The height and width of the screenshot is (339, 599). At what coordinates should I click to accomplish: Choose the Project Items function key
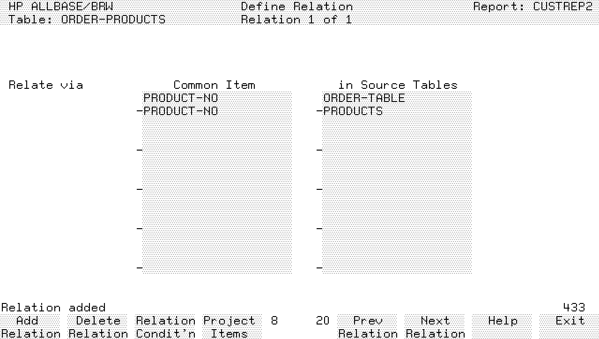click(x=229, y=327)
